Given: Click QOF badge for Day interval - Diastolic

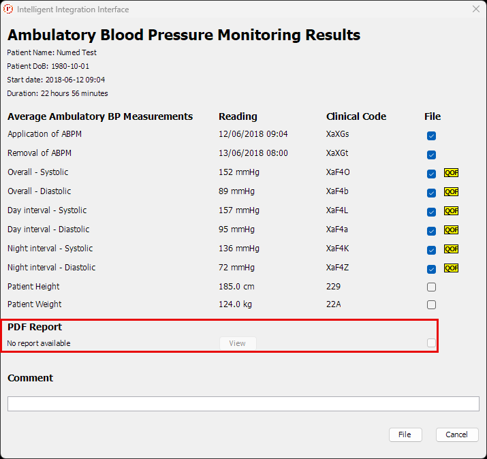Looking at the screenshot, I should pyautogui.click(x=451, y=230).
